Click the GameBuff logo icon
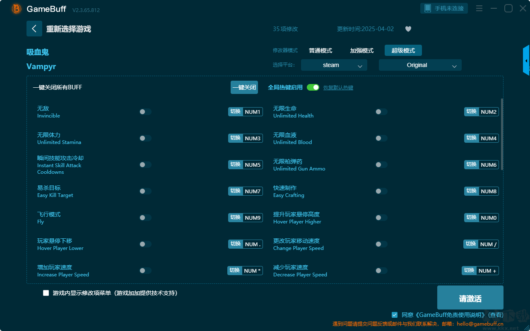This screenshot has height=331, width=530. [17, 9]
